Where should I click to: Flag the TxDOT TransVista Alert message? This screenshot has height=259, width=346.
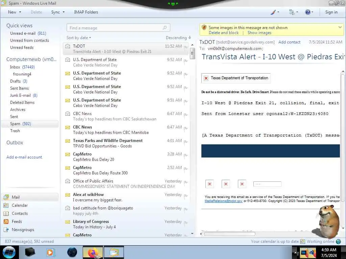click(x=186, y=47)
